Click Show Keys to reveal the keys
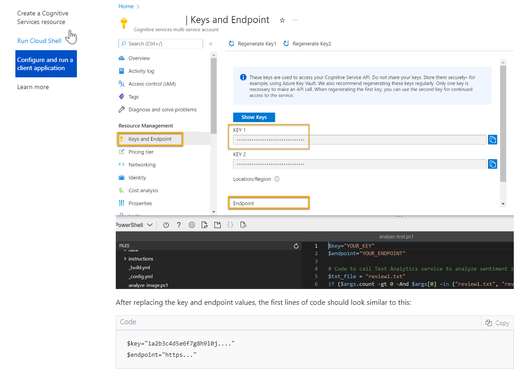This screenshot has height=374, width=526. click(x=254, y=117)
